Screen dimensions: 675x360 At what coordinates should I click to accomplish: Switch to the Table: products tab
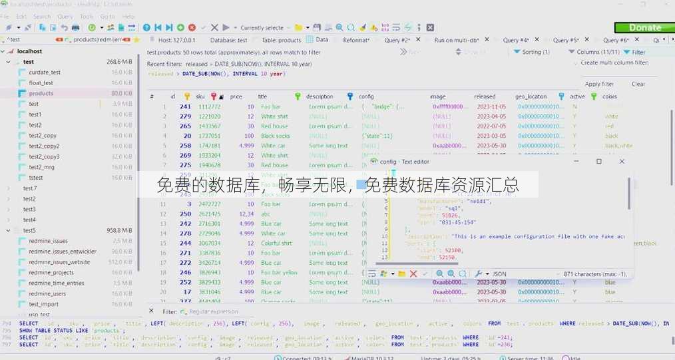pos(281,40)
